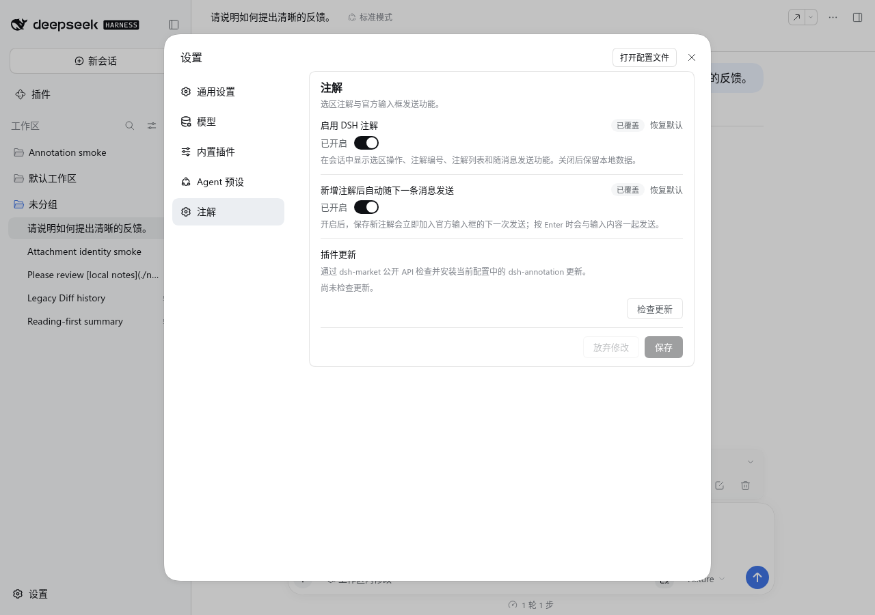875x615 pixels.
Task: Click the blue send arrow button
Action: [x=757, y=577]
